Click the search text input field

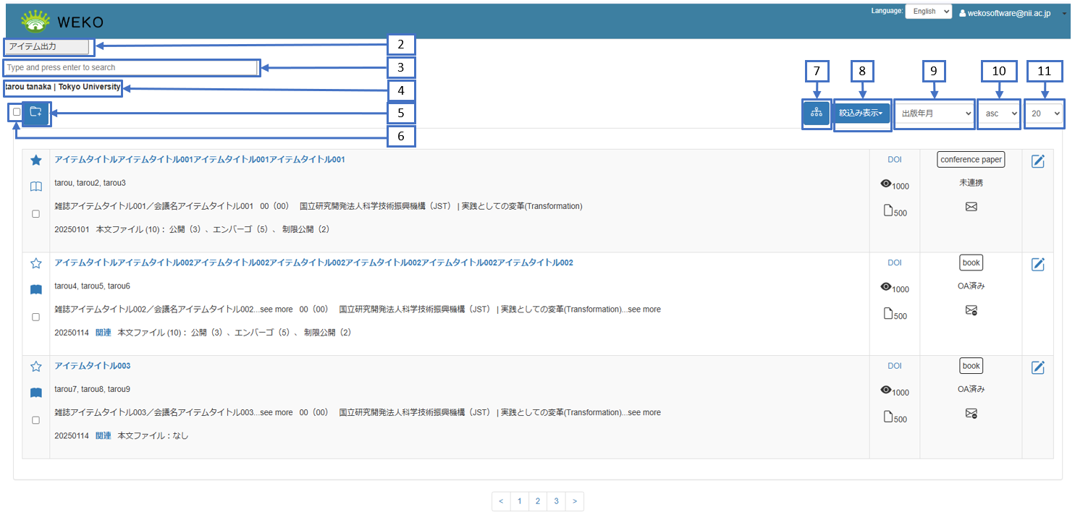(130, 67)
